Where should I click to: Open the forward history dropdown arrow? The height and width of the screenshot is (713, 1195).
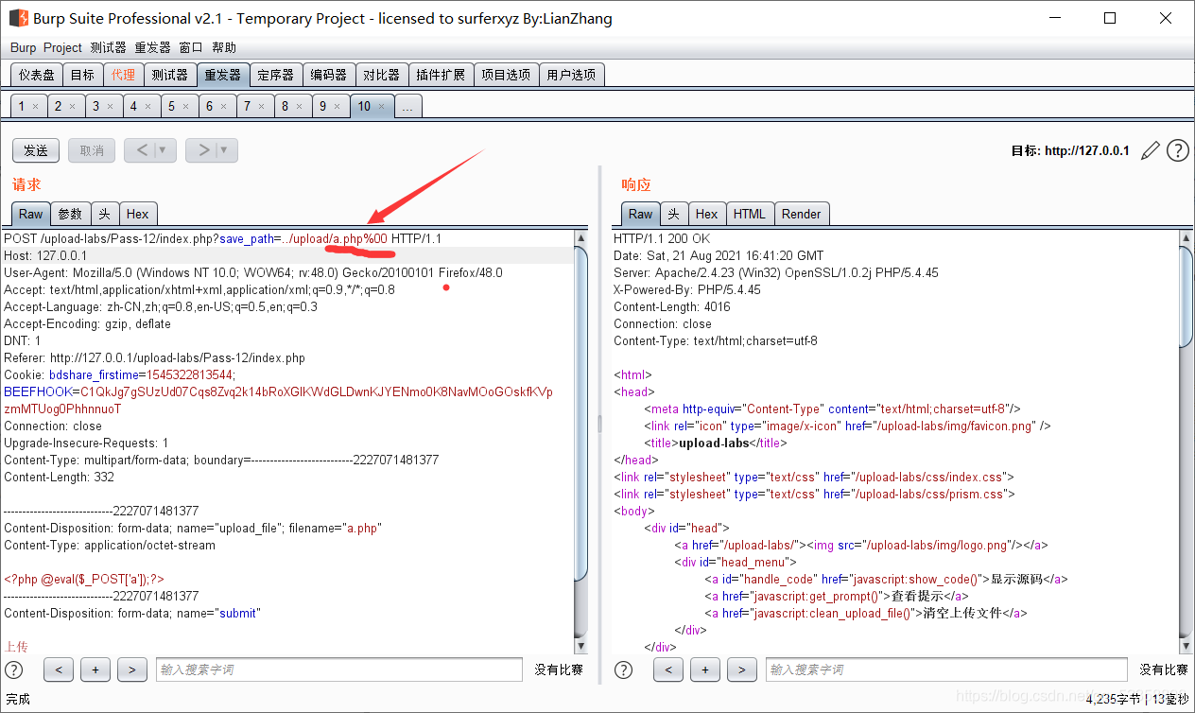[x=226, y=150]
